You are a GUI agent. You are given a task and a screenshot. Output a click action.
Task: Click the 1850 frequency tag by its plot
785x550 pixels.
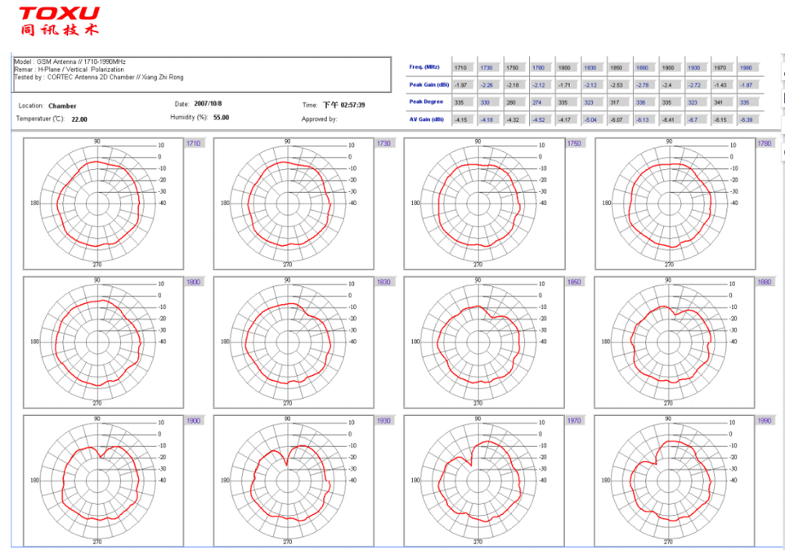tap(574, 282)
